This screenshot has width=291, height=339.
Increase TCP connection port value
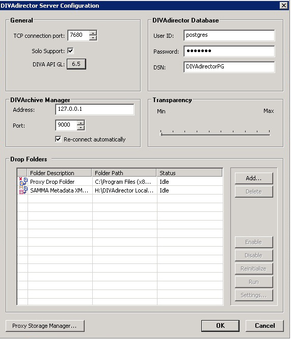pos(93,33)
